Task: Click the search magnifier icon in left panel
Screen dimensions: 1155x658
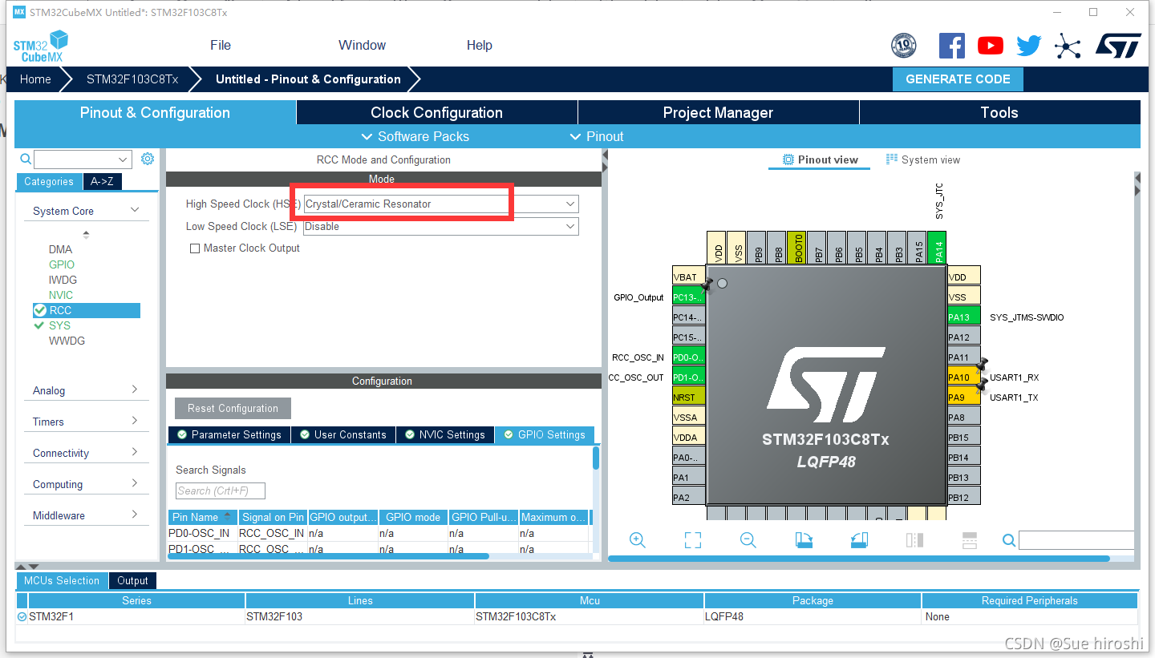Action: (26, 159)
